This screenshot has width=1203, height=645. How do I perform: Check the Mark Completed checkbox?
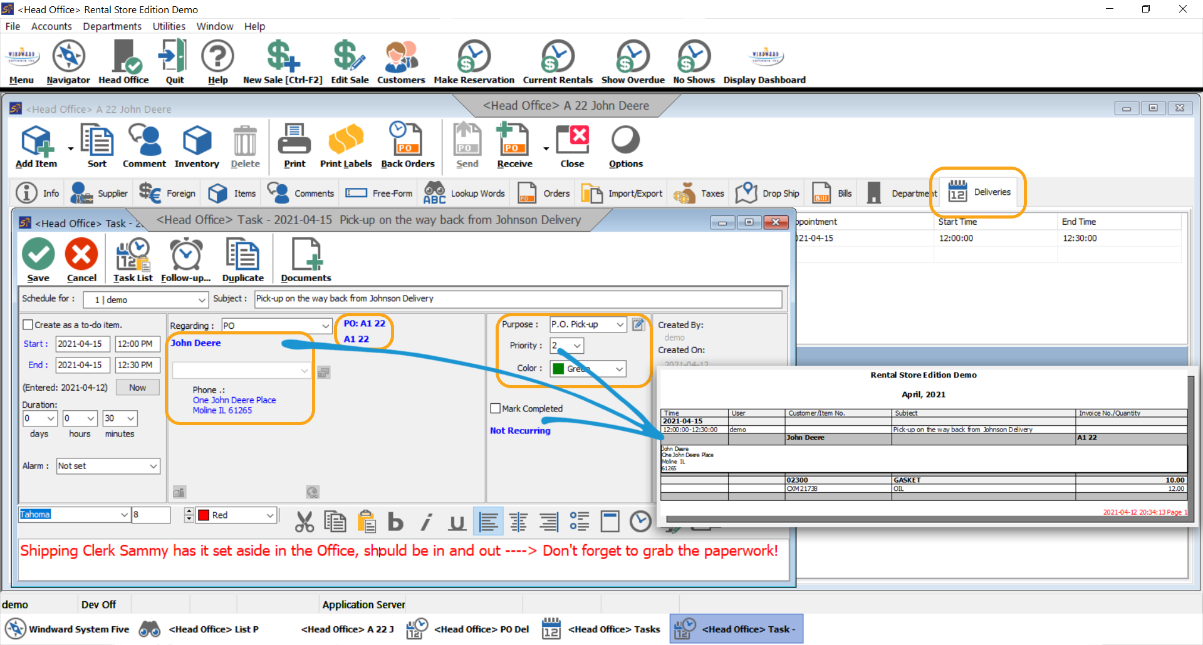pyautogui.click(x=494, y=408)
